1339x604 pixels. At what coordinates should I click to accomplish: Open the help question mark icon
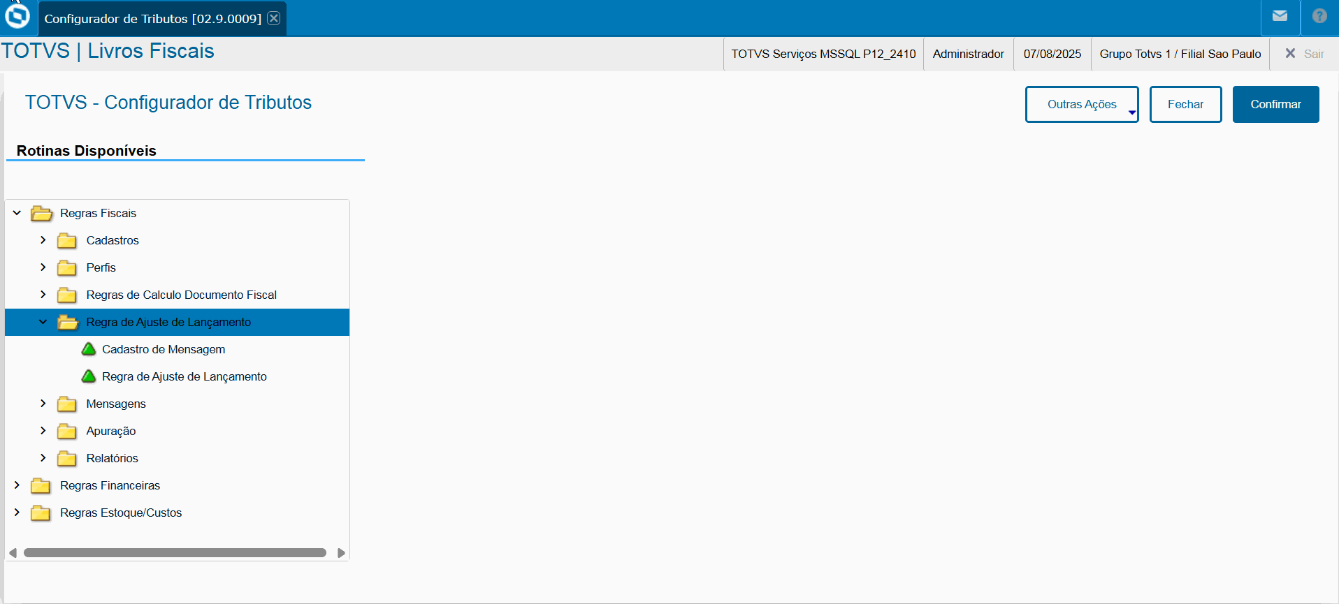tap(1319, 16)
